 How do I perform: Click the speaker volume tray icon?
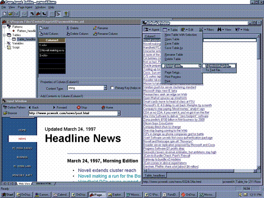click(x=241, y=195)
